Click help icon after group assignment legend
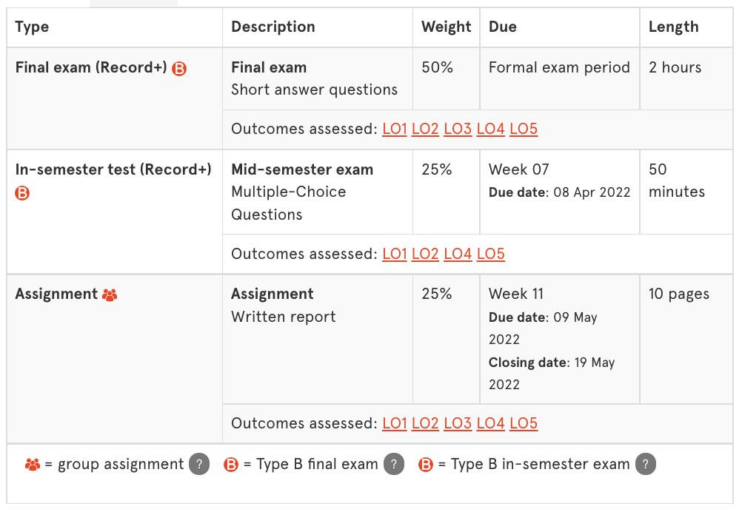 click(x=198, y=465)
